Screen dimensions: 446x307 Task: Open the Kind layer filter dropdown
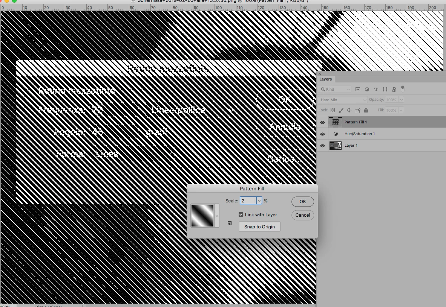pyautogui.click(x=335, y=89)
